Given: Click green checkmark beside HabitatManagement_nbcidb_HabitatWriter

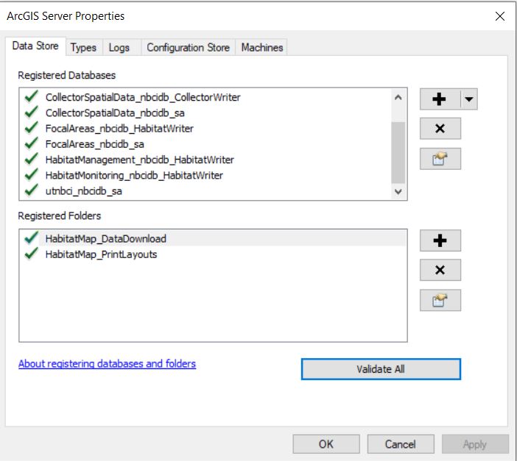Looking at the screenshot, I should (x=32, y=159).
